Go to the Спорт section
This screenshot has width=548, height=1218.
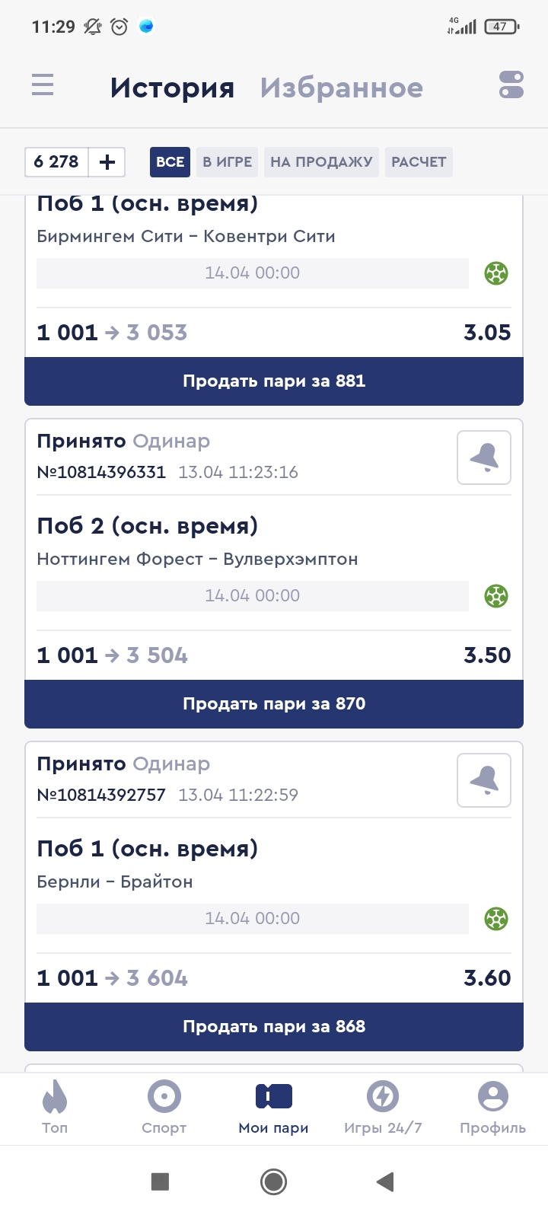[x=164, y=1107]
